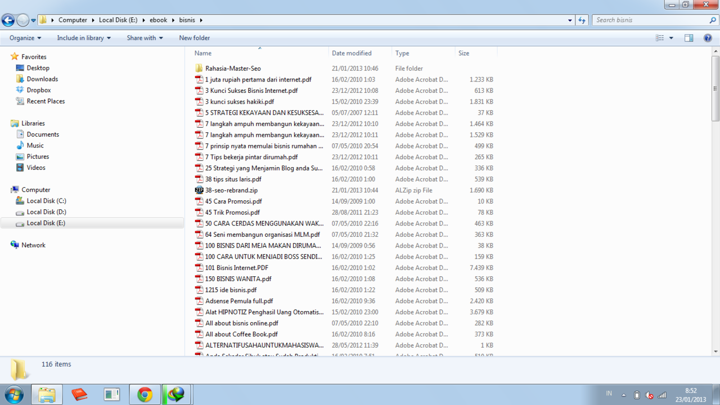
Task: Open the More view options dropdown arrow
Action: [x=671, y=38]
